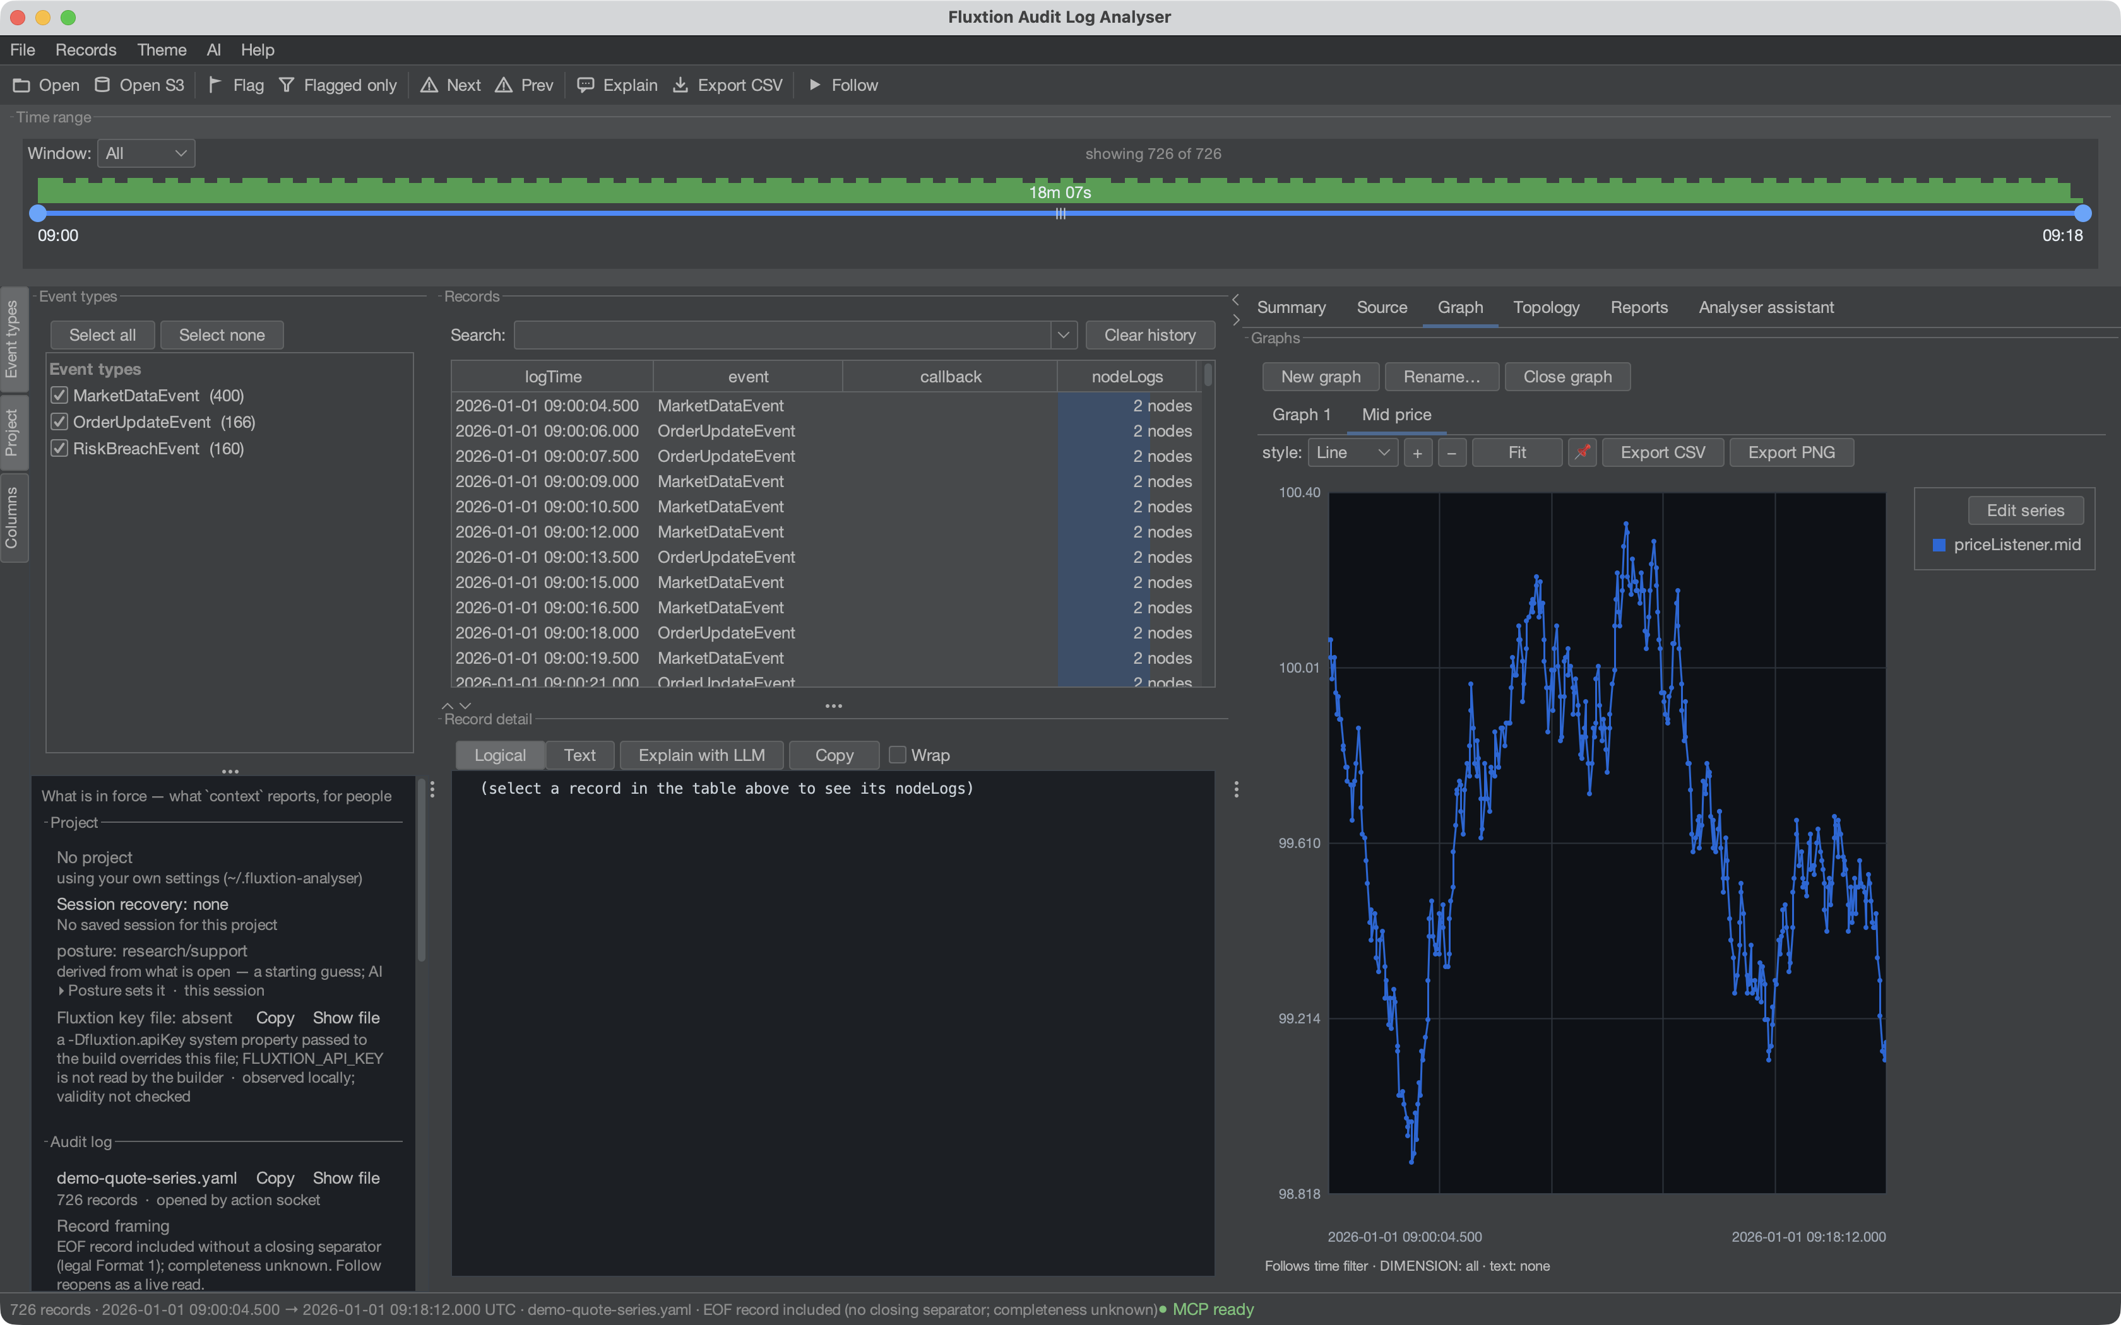The height and width of the screenshot is (1325, 2121).
Task: Switch to the Summary tab
Action: (1291, 308)
